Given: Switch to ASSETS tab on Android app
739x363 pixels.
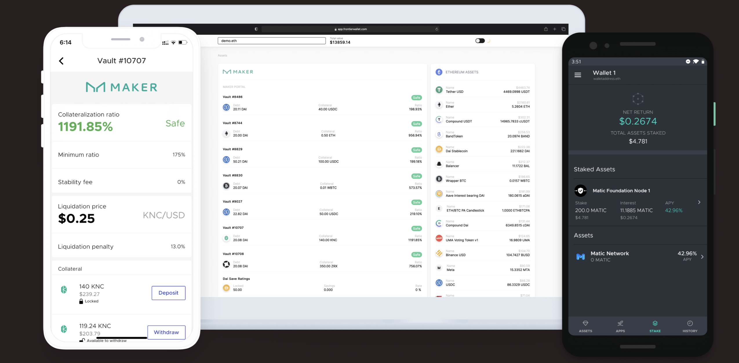Looking at the screenshot, I should [x=585, y=326].
